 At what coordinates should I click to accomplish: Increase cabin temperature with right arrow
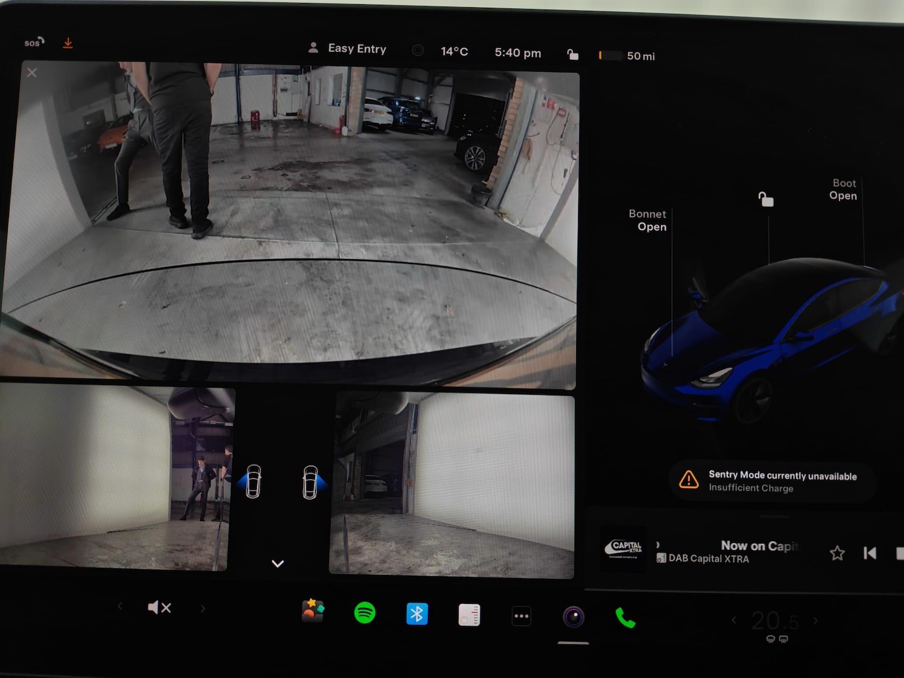tap(815, 620)
